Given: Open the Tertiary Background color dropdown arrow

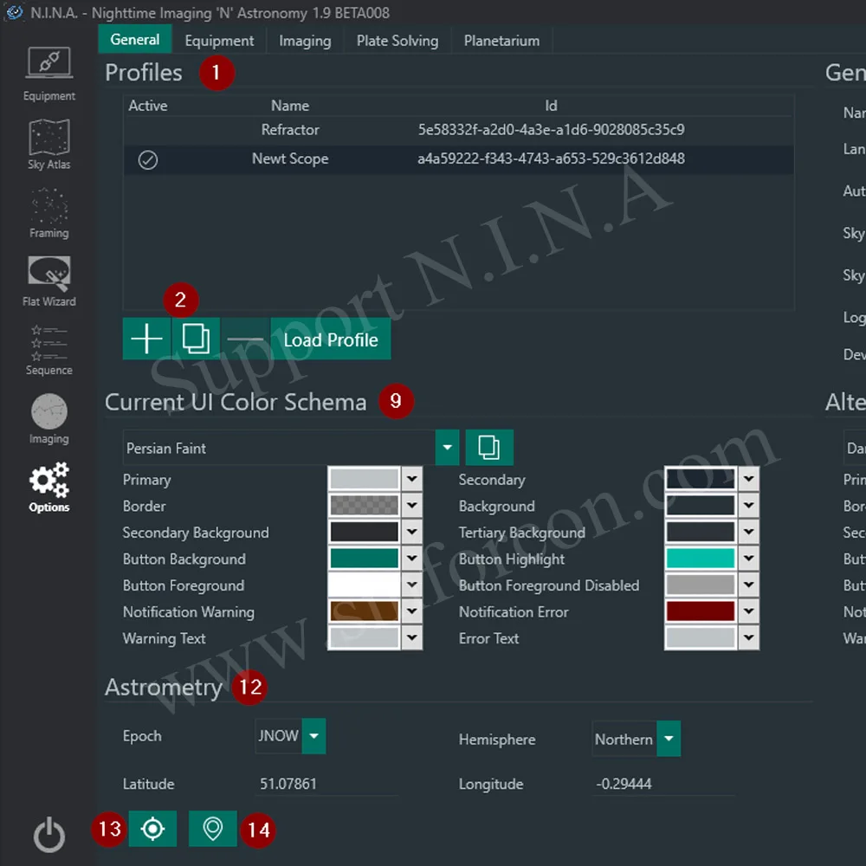Looking at the screenshot, I should tap(748, 532).
